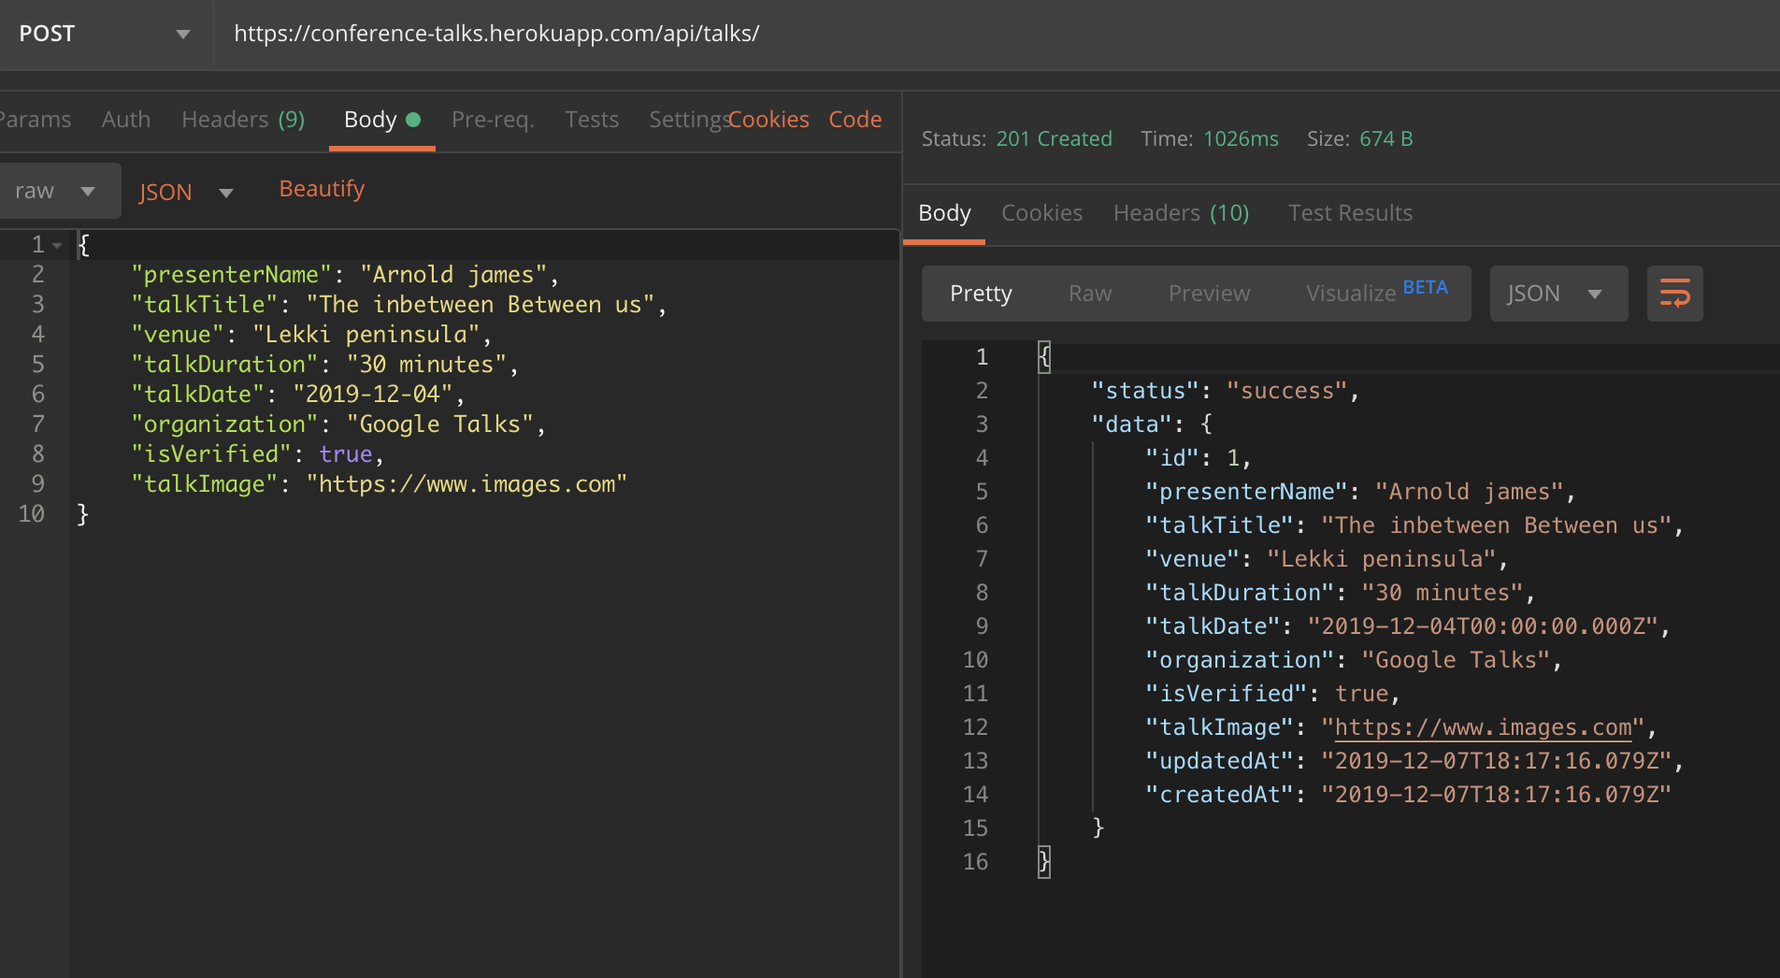Image resolution: width=1780 pixels, height=978 pixels.
Task: Select the Params request tab
Action: click(35, 119)
